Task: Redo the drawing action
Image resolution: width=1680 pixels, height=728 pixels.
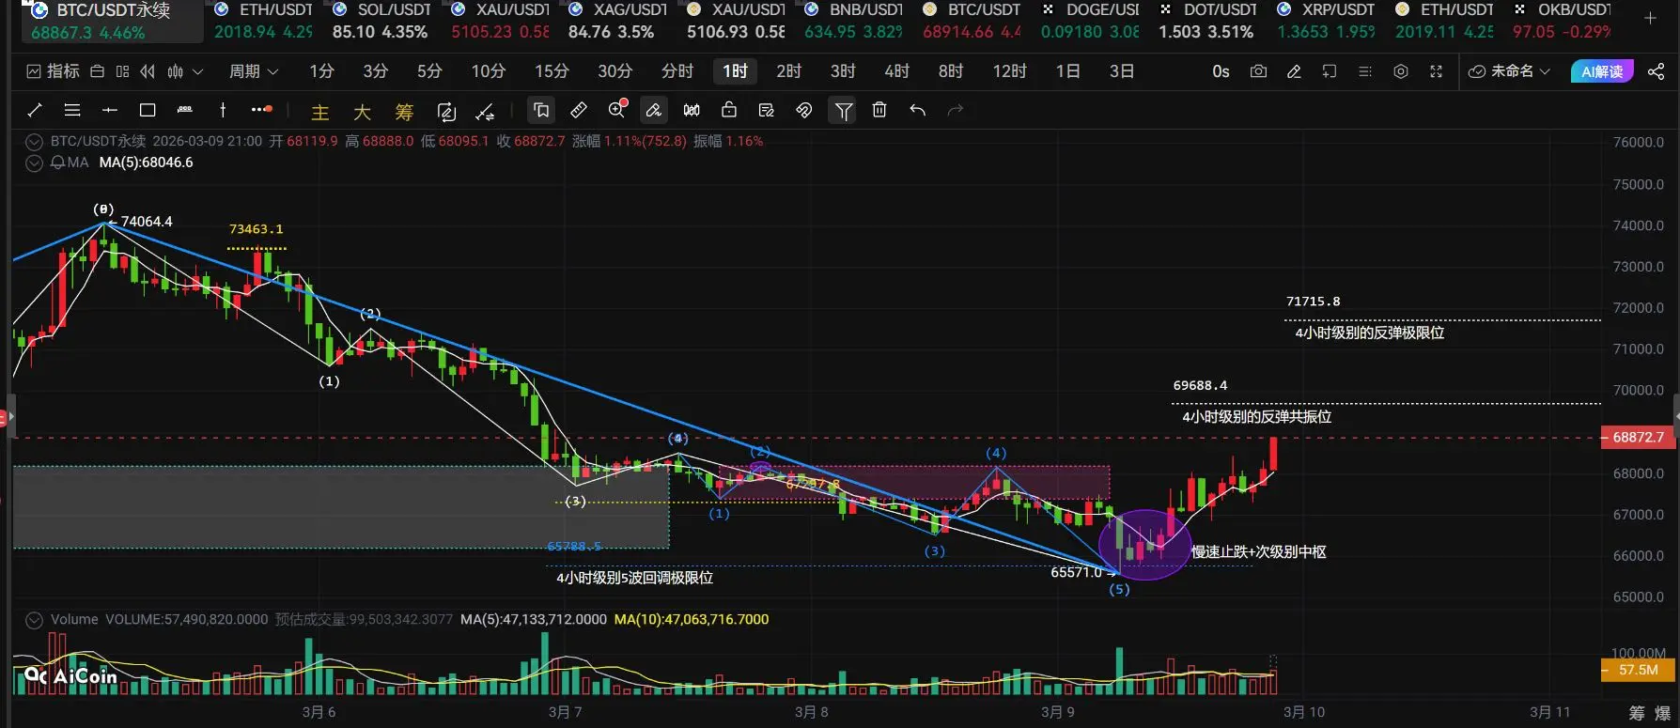Action: [956, 110]
